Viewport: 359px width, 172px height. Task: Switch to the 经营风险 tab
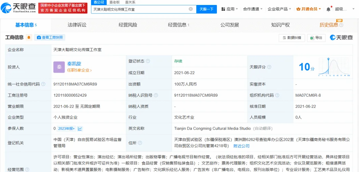(x=128, y=25)
